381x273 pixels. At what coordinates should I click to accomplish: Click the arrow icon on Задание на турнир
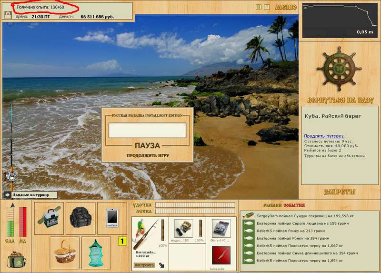pos(7,195)
